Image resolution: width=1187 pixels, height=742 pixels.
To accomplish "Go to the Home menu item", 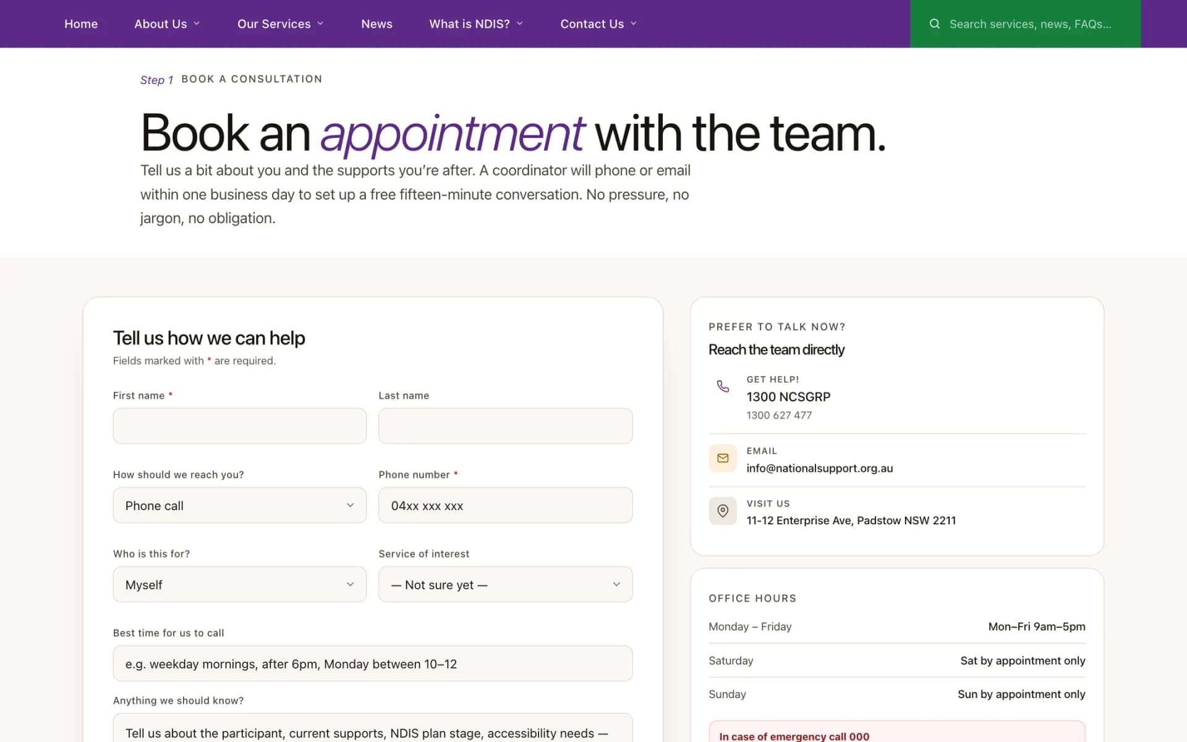I will tap(81, 23).
